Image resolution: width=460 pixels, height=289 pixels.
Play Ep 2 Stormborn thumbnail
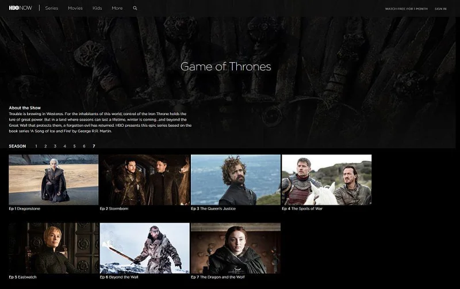(145, 180)
